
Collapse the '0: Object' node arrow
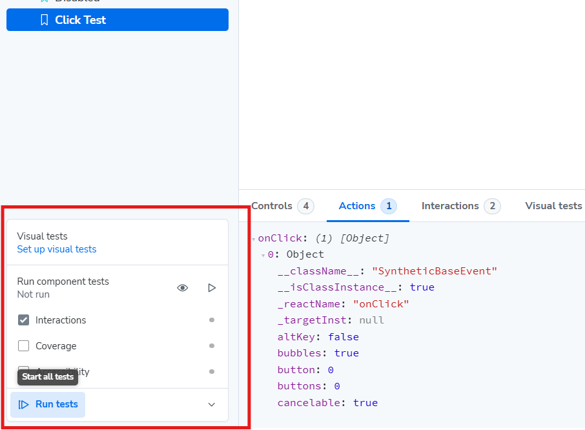pos(263,256)
